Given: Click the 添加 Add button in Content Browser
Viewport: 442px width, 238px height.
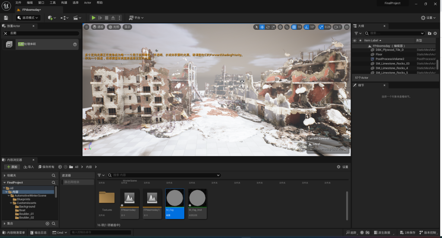Looking at the screenshot, I should 12,167.
